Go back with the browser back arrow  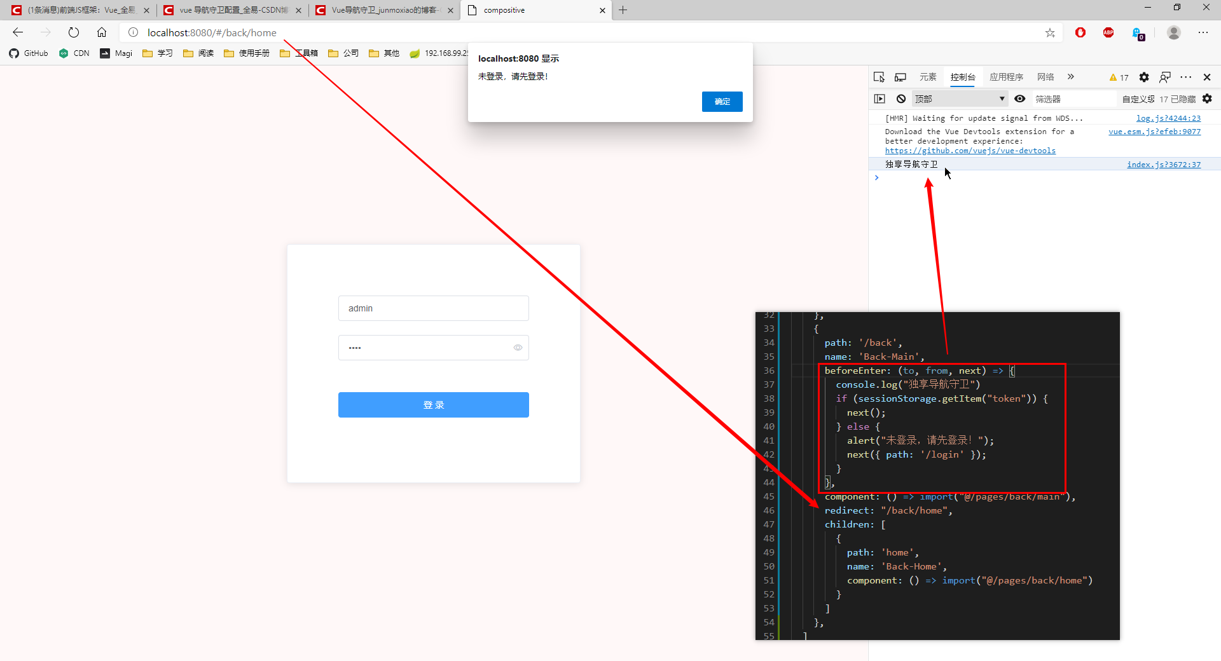tap(18, 32)
